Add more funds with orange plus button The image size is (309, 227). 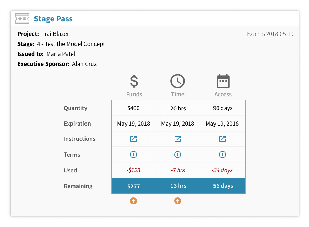coord(133,201)
